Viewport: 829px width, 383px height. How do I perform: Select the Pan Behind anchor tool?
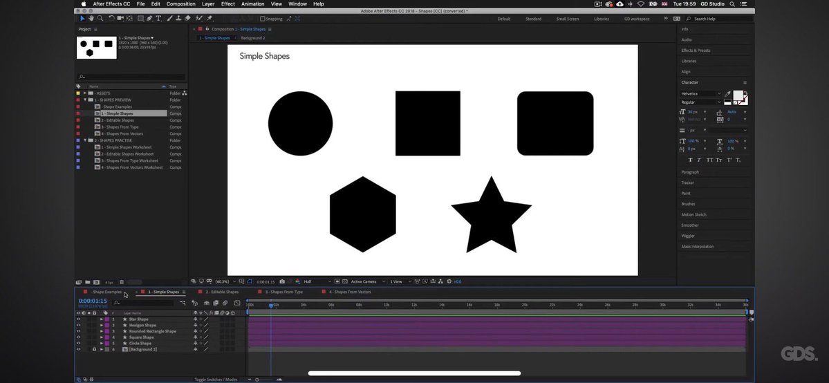[x=129, y=19]
